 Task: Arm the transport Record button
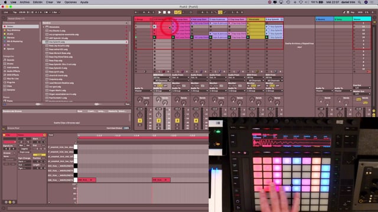click(169, 12)
